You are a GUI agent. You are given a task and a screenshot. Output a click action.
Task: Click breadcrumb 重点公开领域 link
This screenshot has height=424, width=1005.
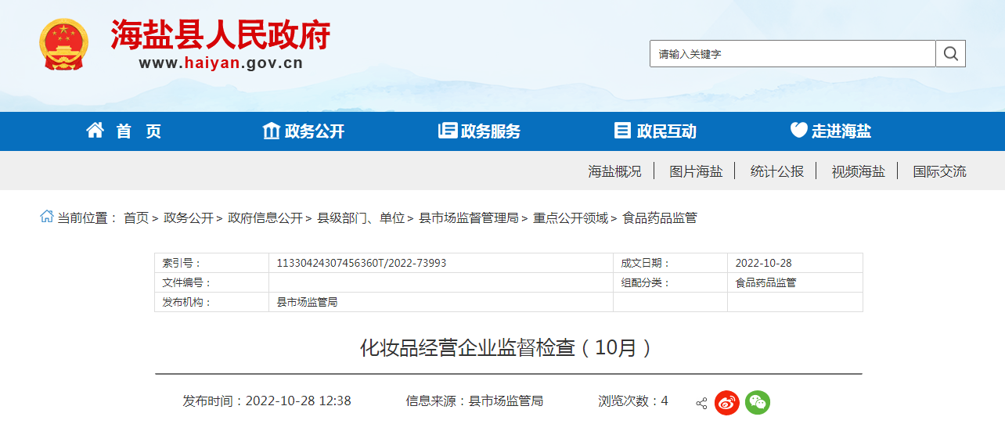pos(571,218)
